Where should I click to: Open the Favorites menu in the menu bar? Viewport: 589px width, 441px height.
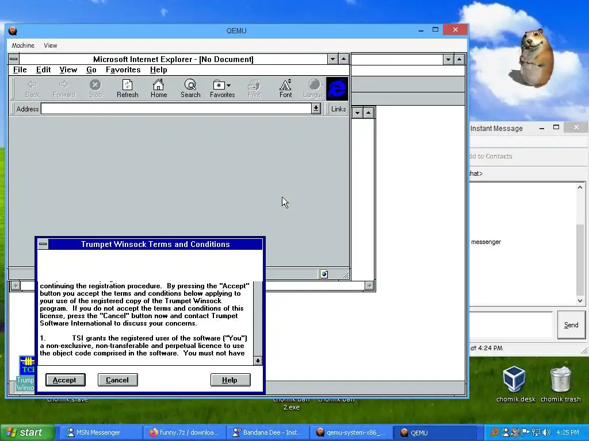(123, 69)
